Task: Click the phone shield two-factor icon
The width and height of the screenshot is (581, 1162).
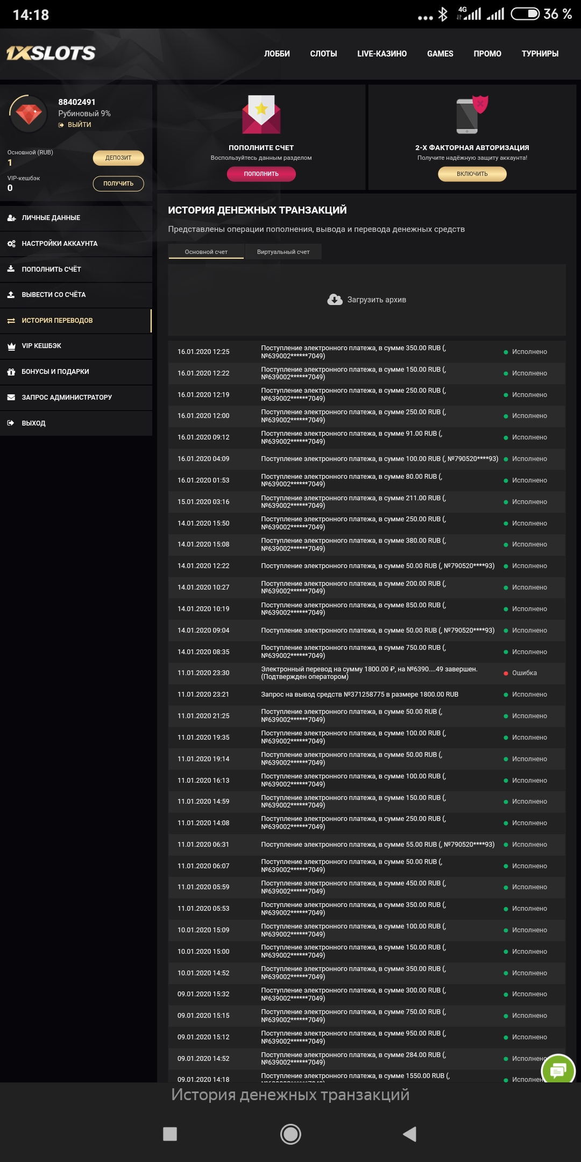Action: 471,115
